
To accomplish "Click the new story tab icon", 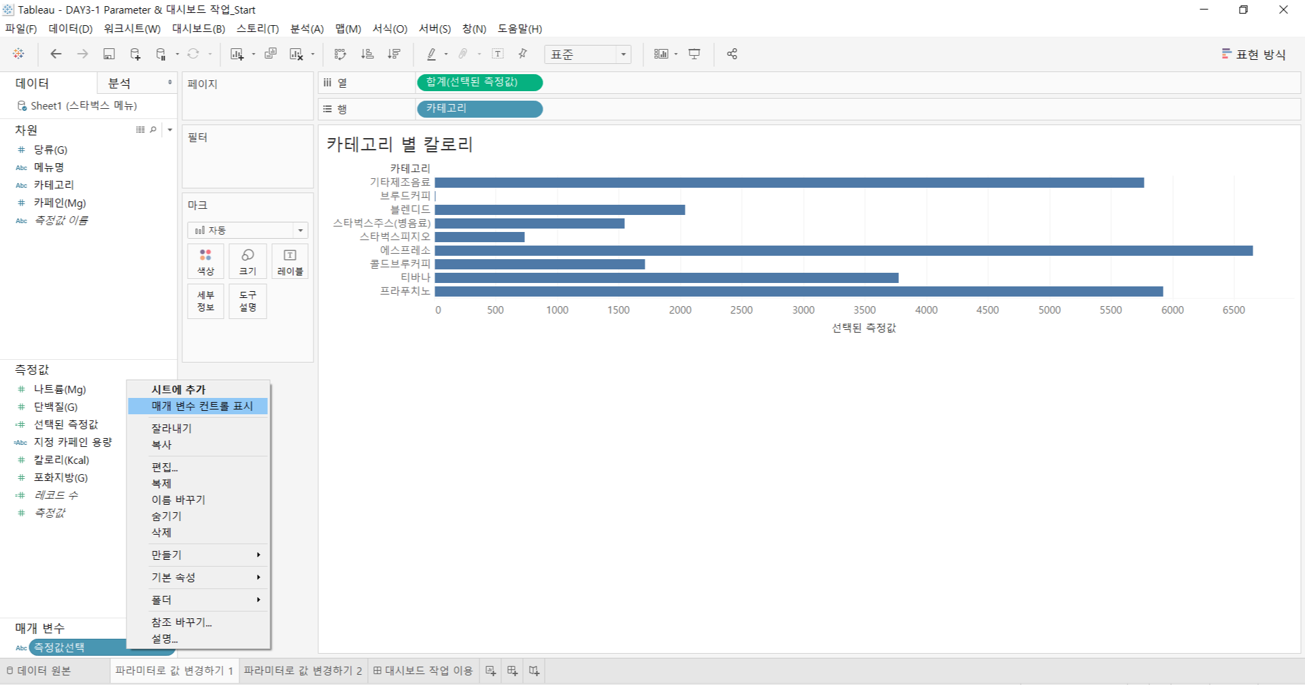I will tap(535, 671).
